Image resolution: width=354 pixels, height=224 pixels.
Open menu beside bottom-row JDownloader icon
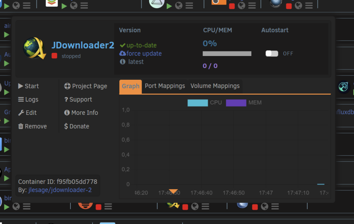(x=205, y=206)
